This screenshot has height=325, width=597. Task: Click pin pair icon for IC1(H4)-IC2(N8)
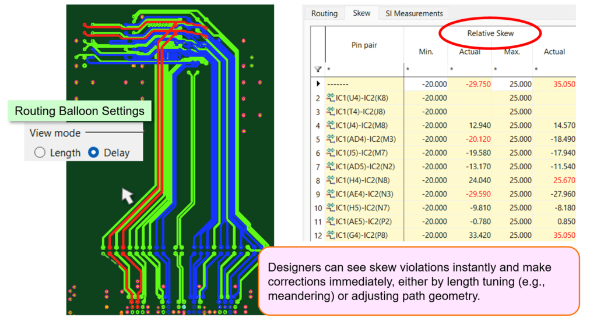pyautogui.click(x=330, y=180)
